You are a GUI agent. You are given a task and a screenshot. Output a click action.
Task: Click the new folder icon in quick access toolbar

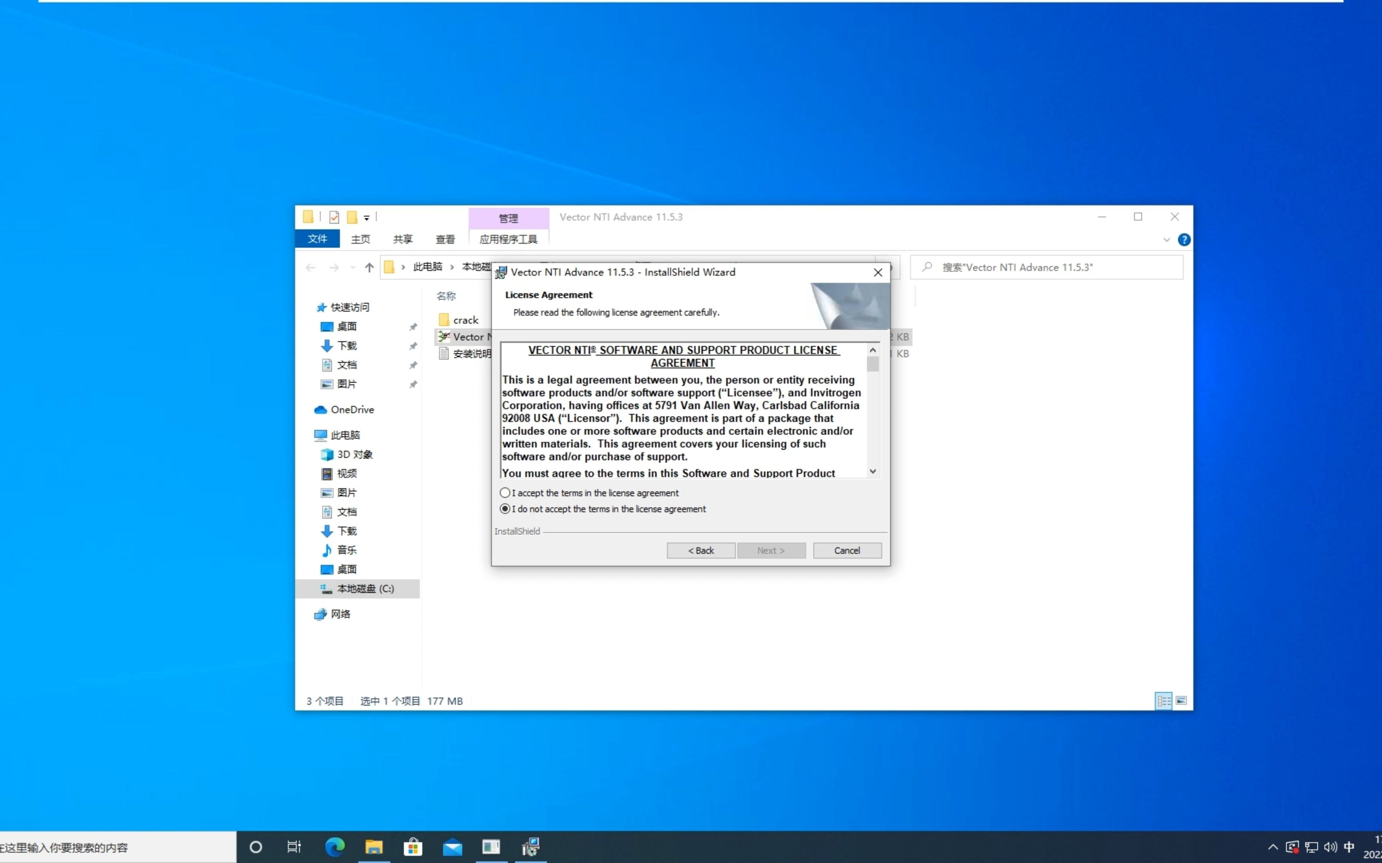point(352,217)
